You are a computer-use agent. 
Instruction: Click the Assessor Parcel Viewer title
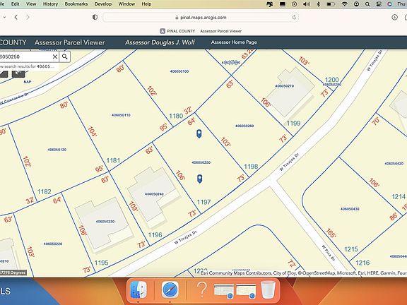(69, 42)
